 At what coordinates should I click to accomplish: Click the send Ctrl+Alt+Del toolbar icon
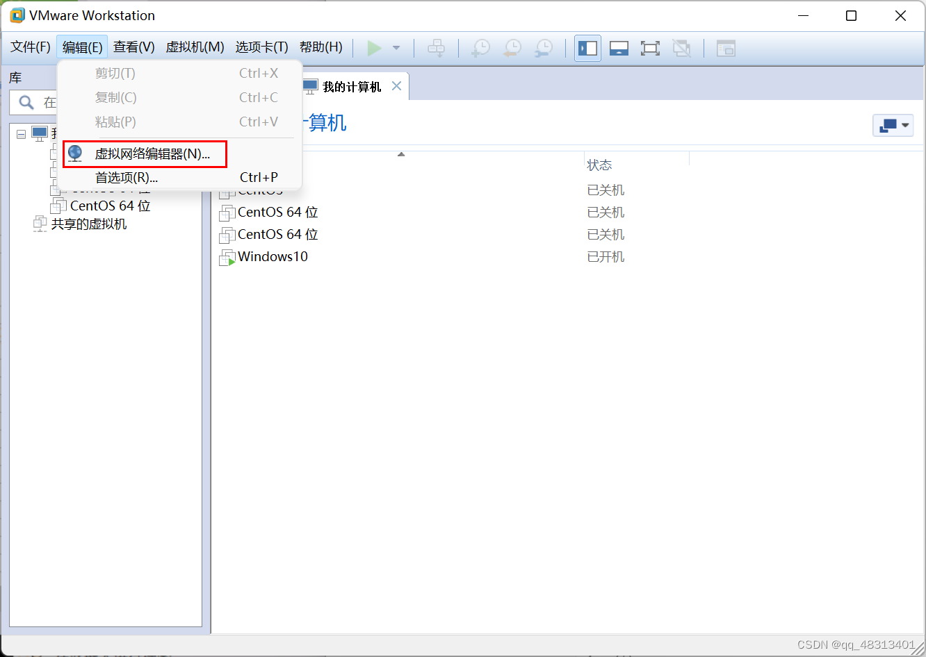coord(436,48)
